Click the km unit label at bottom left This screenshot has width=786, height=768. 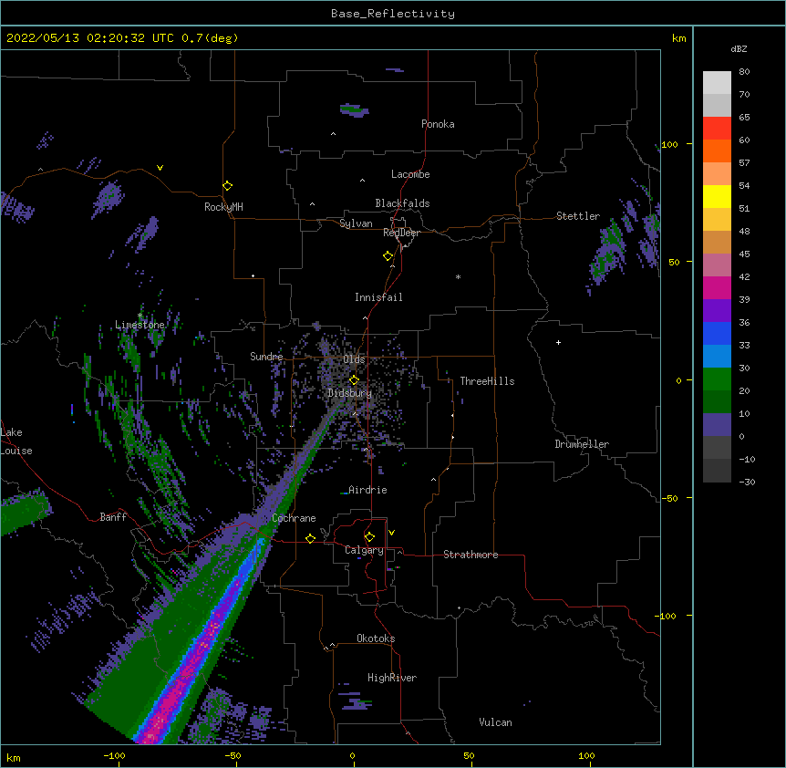click(14, 757)
